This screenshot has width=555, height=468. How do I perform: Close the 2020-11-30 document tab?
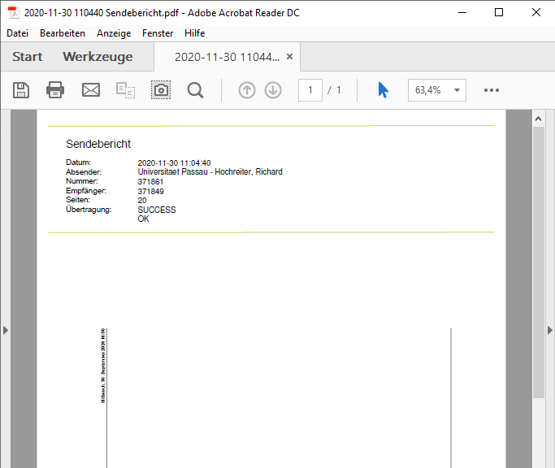[289, 57]
